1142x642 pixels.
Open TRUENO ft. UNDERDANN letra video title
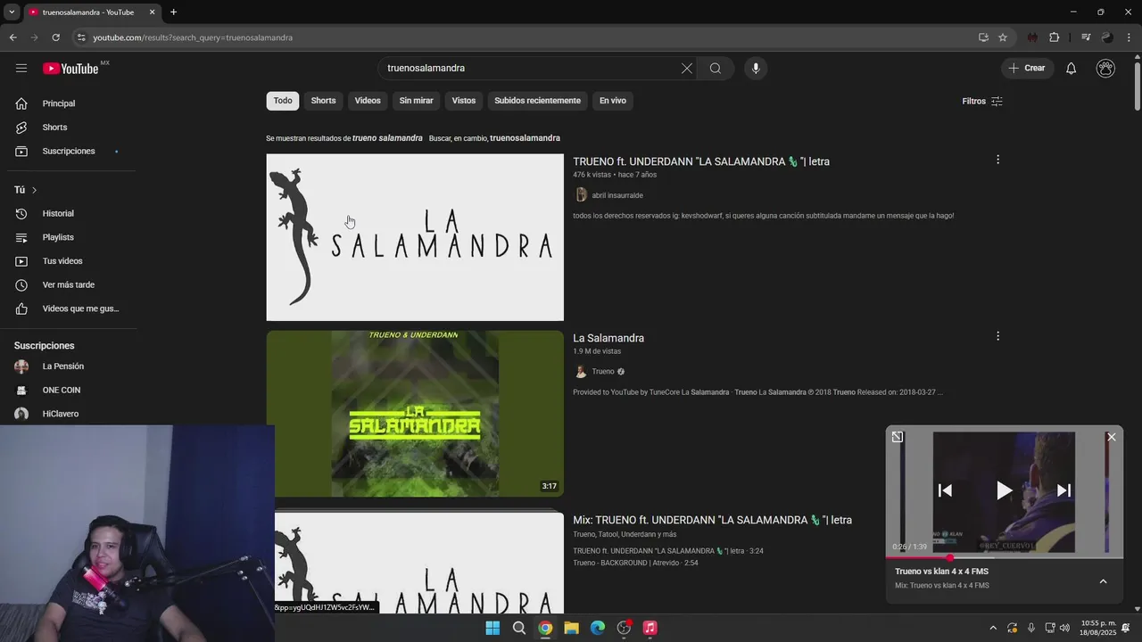click(x=701, y=161)
